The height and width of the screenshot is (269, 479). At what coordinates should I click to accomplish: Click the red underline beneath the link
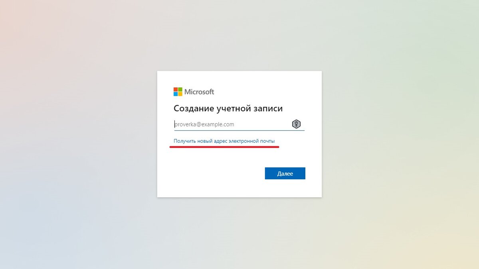224,147
